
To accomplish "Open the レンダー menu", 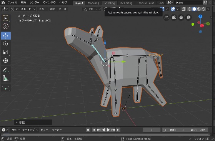I will [34, 2].
